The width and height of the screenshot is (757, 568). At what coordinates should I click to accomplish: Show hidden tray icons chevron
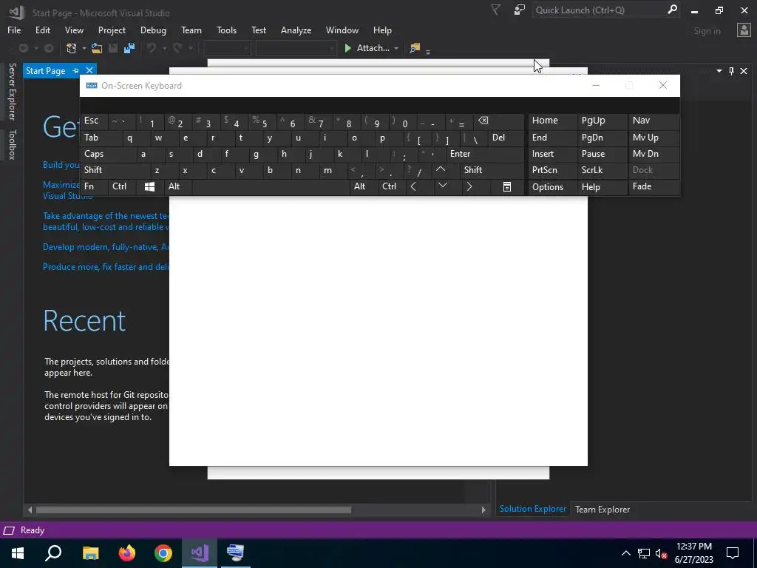[x=625, y=553]
